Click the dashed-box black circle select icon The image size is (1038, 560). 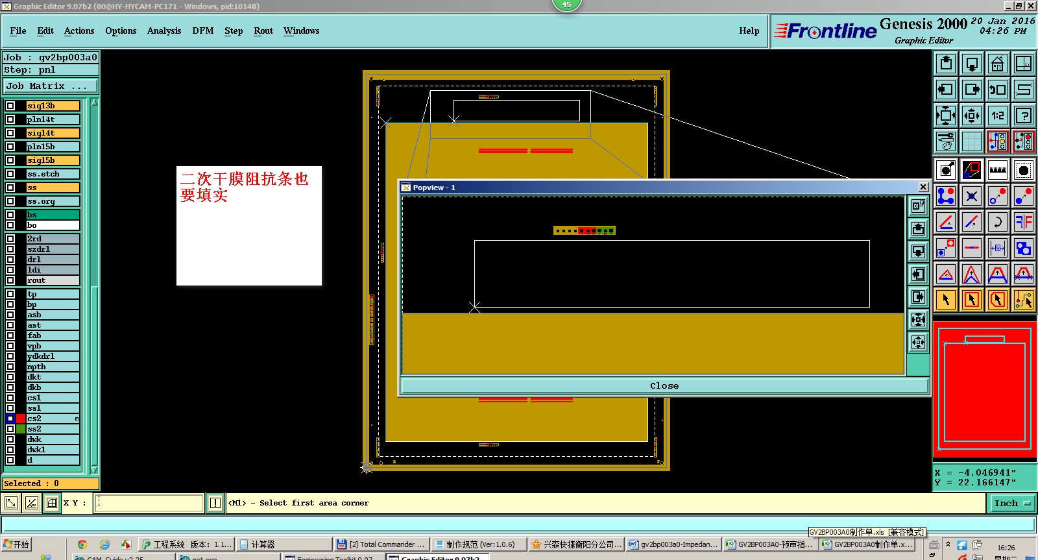[1024, 170]
